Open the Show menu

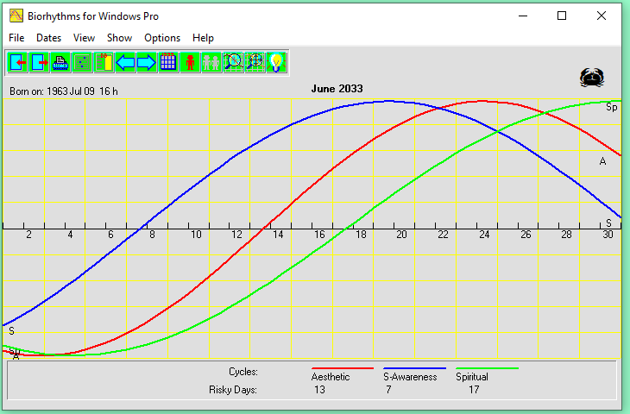point(119,38)
